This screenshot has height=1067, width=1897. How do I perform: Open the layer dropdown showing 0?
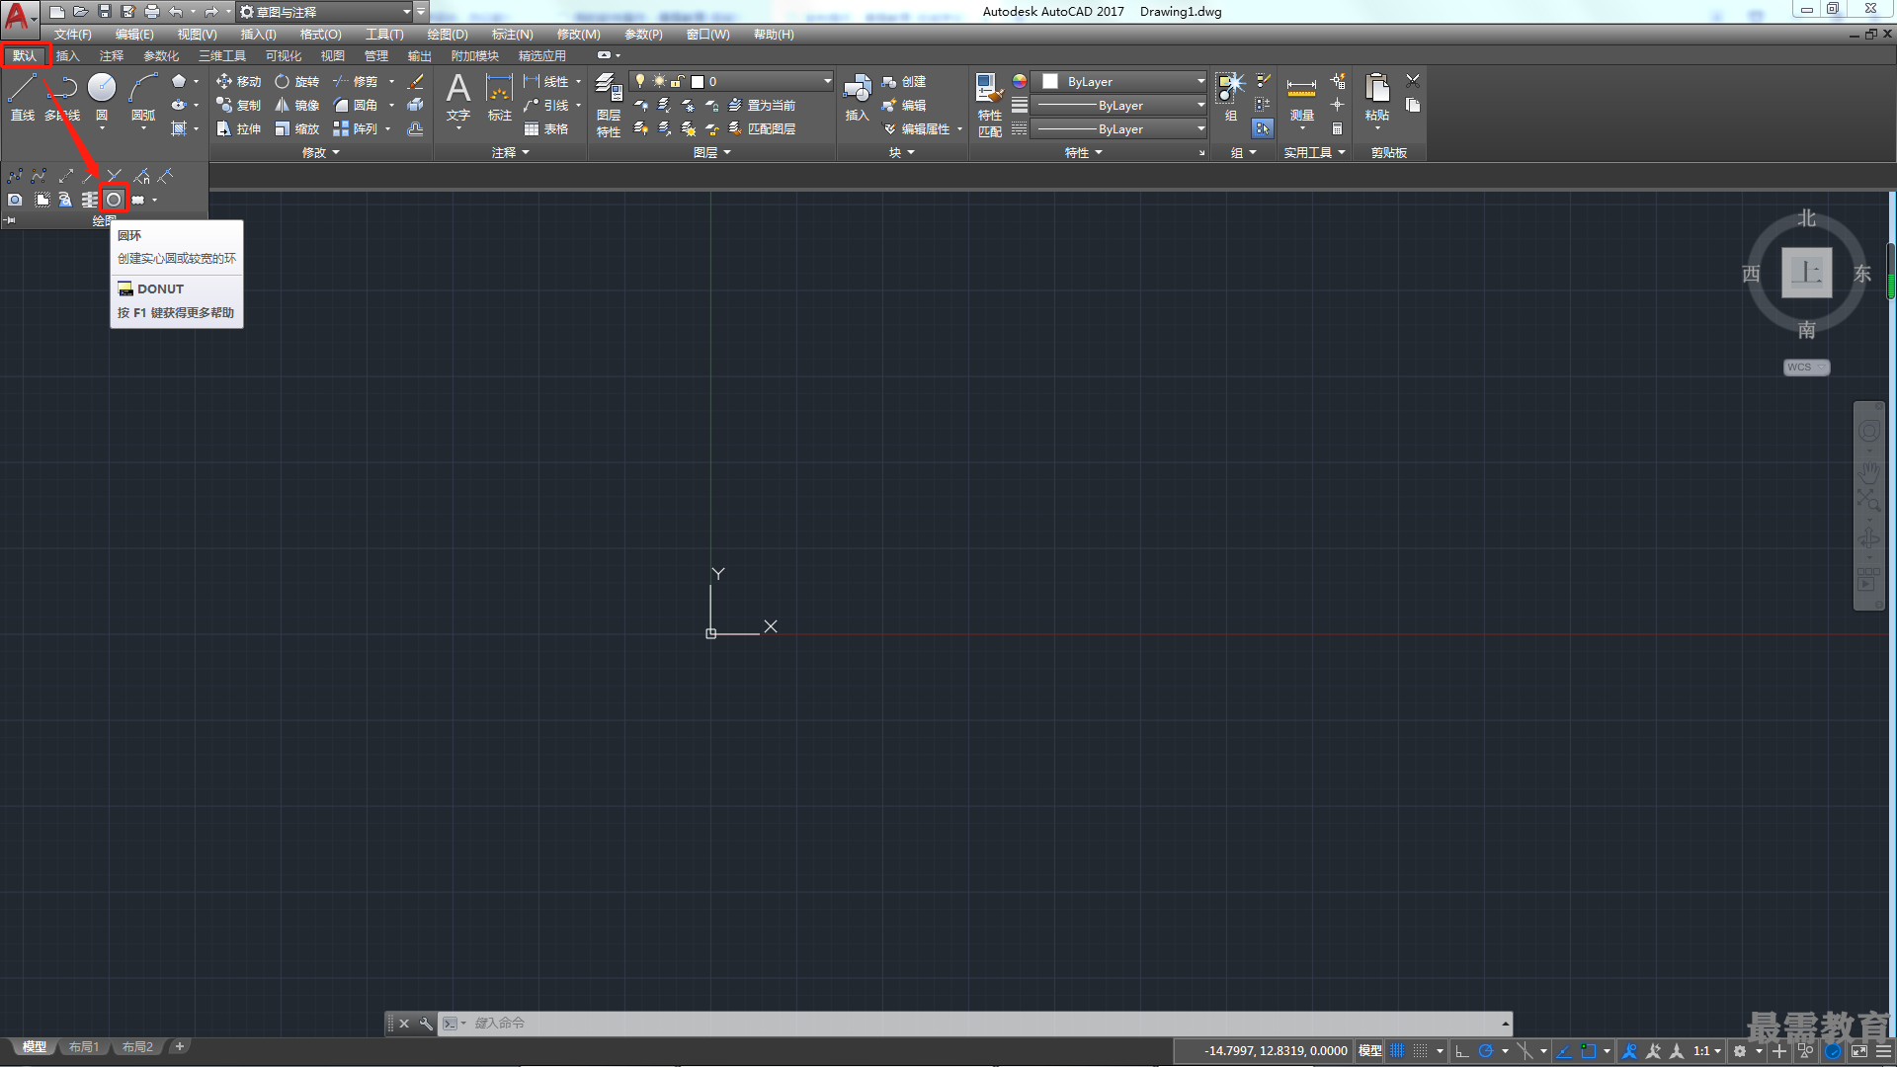click(731, 81)
